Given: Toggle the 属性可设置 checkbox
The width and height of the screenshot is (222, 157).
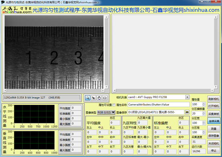Looking at the screenshot, I should coord(114,105).
